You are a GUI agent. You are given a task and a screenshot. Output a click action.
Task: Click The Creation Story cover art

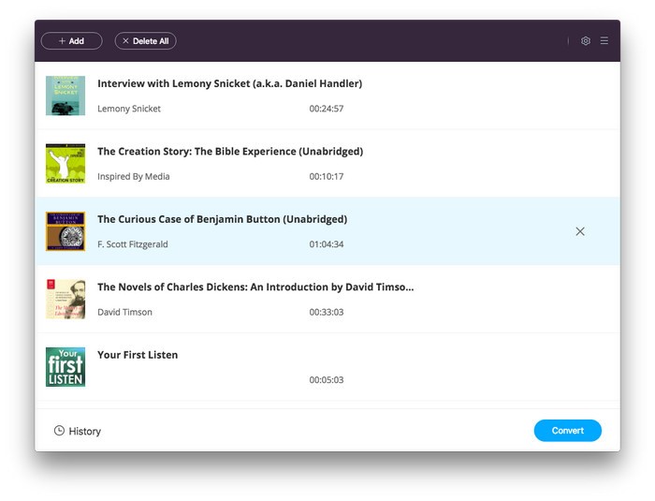point(65,164)
